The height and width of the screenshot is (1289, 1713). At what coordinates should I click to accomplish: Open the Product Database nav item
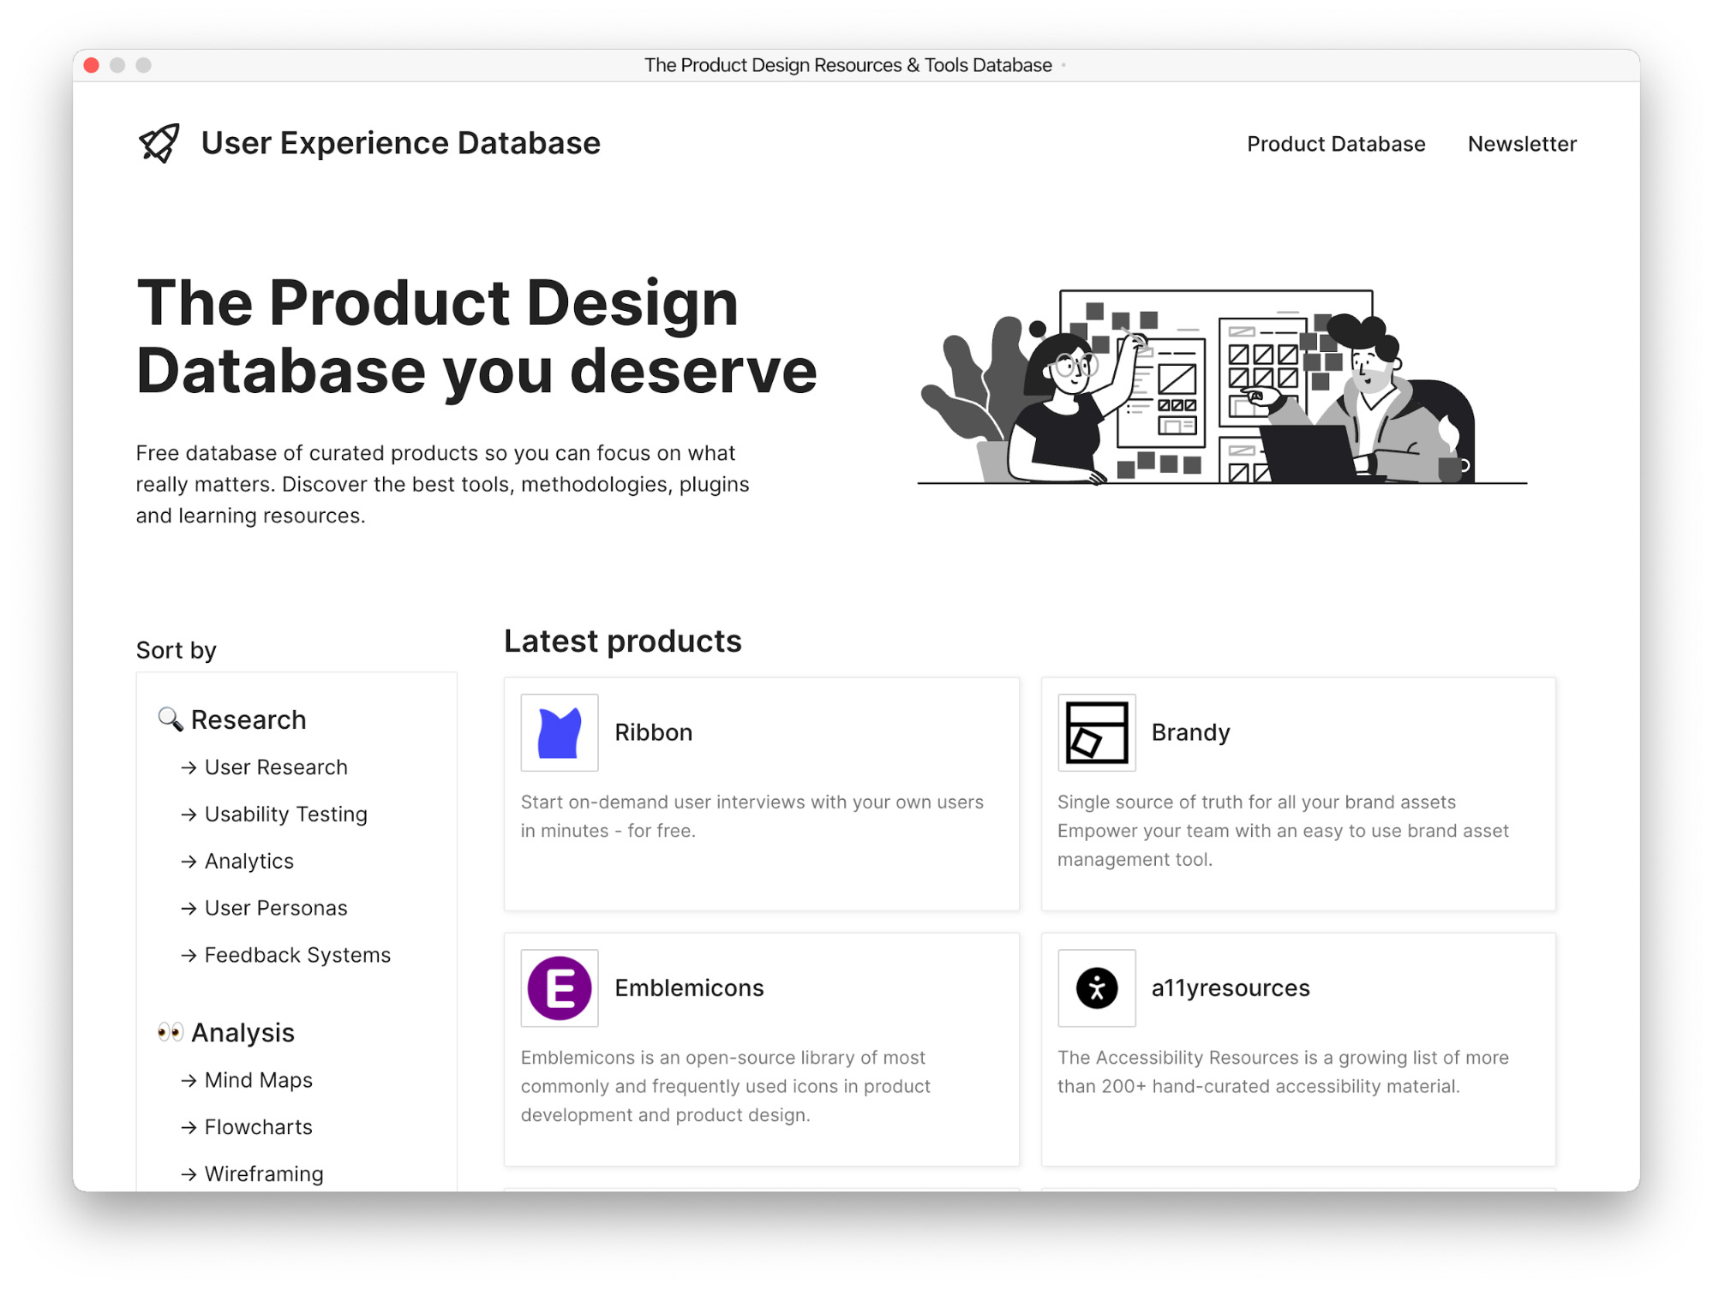(1336, 144)
